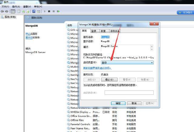The image size is (194, 132).
Task: Click the Back arrow toolbar icon
Action: tap(2, 11)
